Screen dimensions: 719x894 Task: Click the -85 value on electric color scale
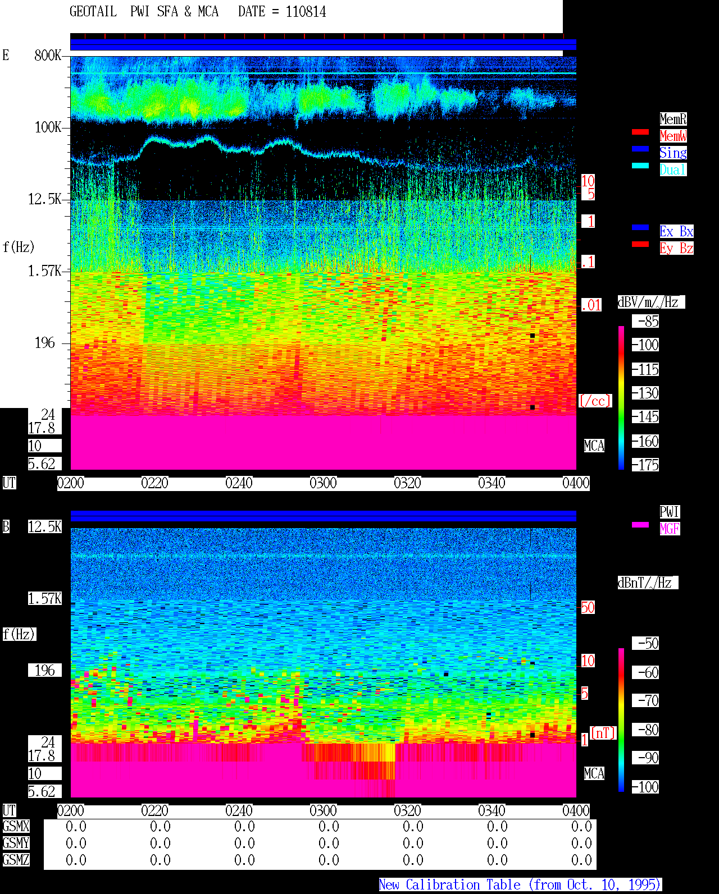[647, 322]
